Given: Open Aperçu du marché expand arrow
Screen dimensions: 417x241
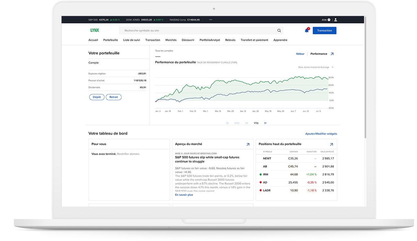Looking at the screenshot, I should point(248,144).
